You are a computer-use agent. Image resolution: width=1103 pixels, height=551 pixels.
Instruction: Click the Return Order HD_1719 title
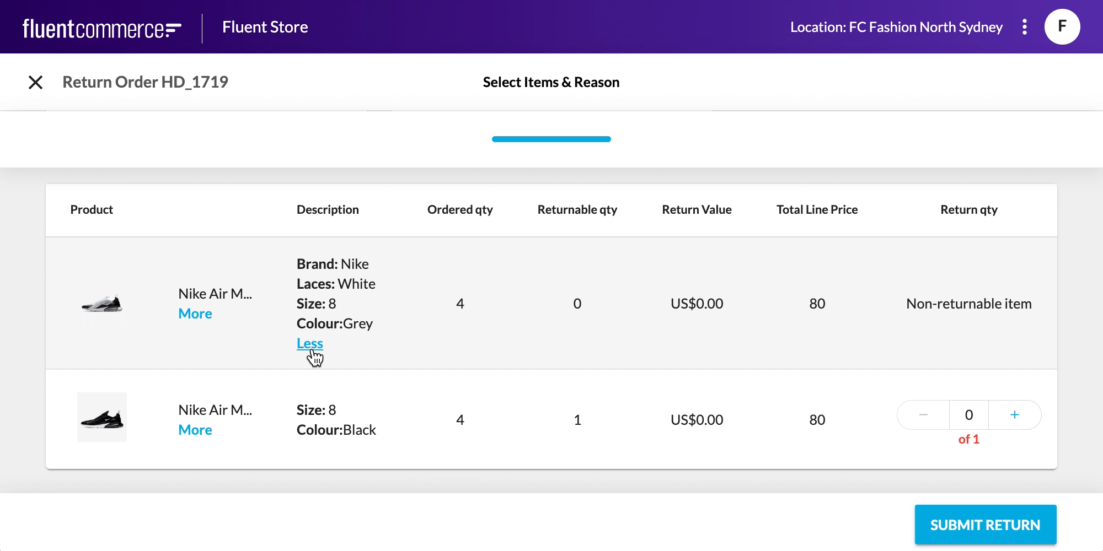[x=145, y=82]
